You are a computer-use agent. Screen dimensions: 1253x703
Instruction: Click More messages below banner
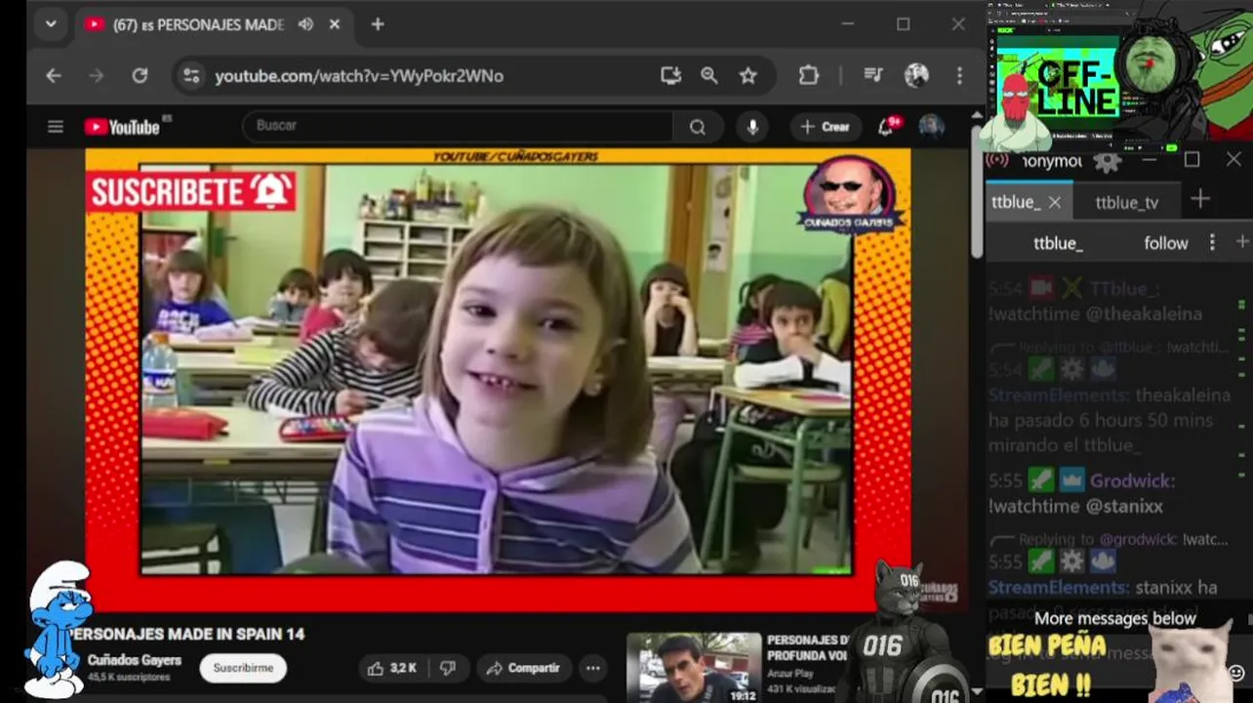coord(1115,618)
